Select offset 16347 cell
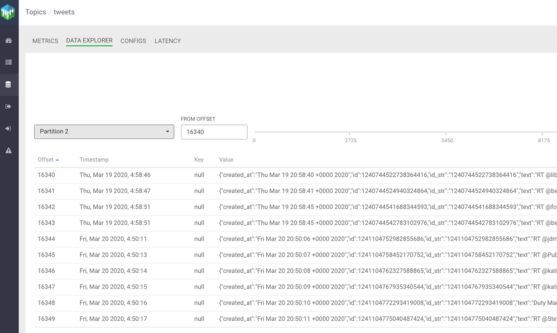Viewport: 557px width, 333px height. pos(46,287)
